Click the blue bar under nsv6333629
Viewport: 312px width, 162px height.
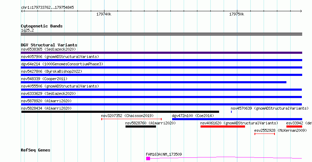point(161,97)
